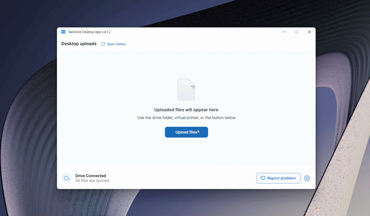Close the TaxDome Desktop App window

(309, 32)
